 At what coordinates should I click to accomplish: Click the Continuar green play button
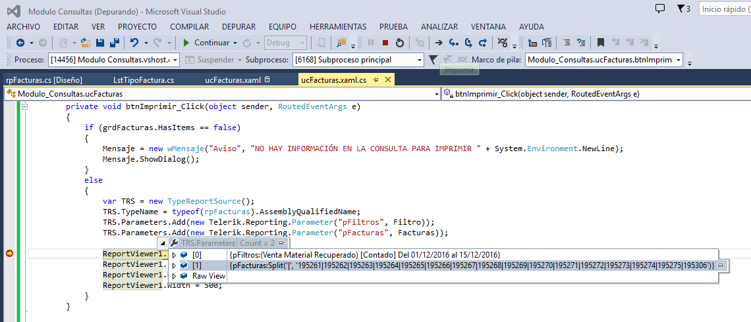(206, 43)
